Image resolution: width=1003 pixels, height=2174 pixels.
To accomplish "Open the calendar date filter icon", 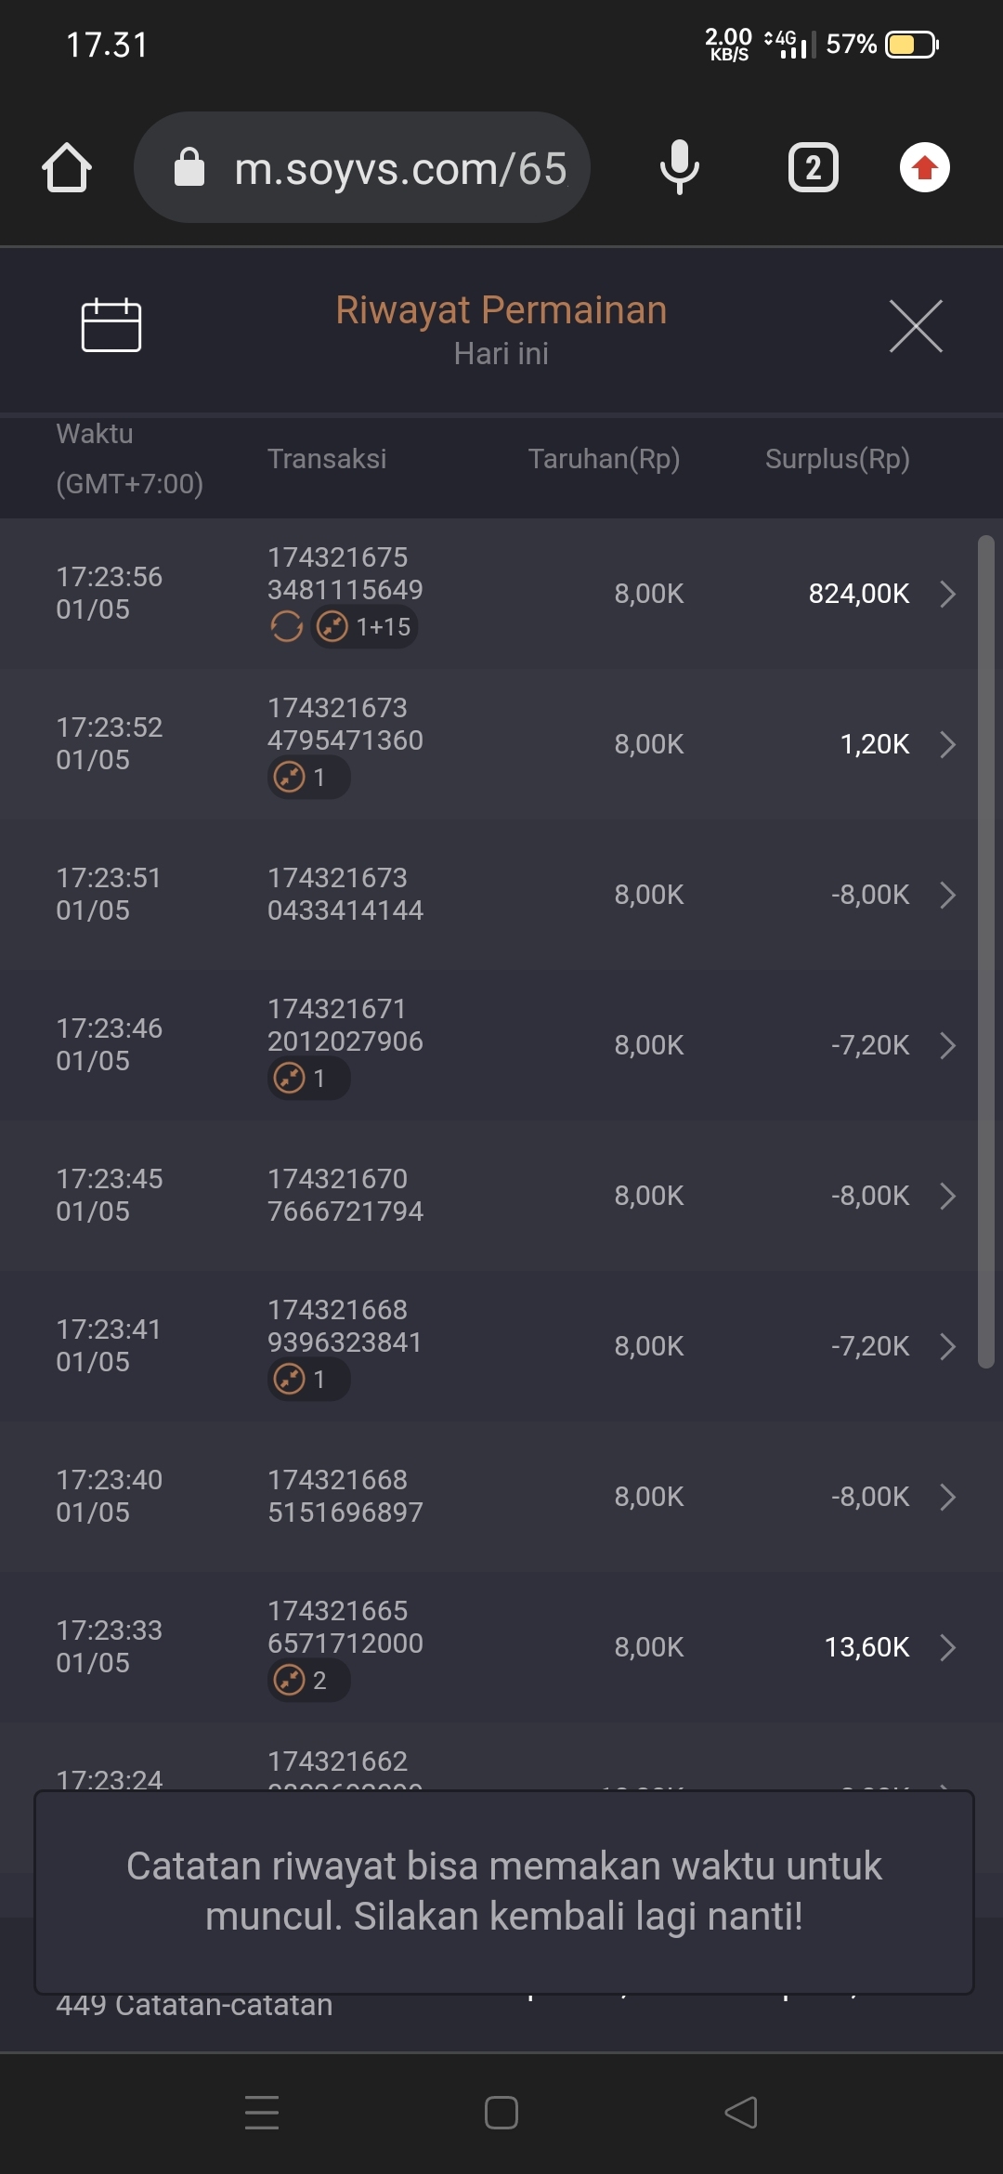I will [x=111, y=325].
